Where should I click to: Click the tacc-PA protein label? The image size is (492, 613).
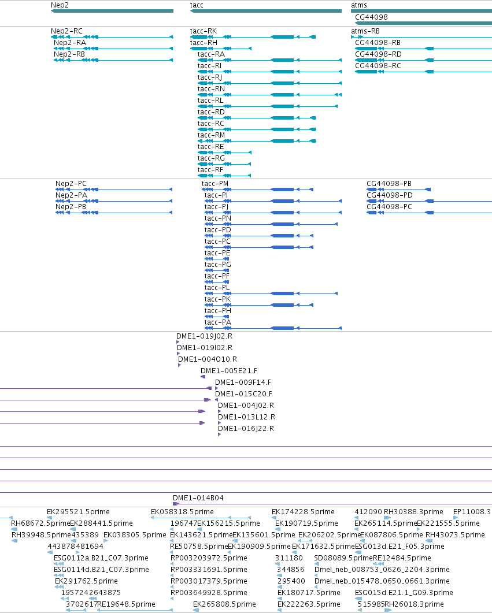pos(218,322)
